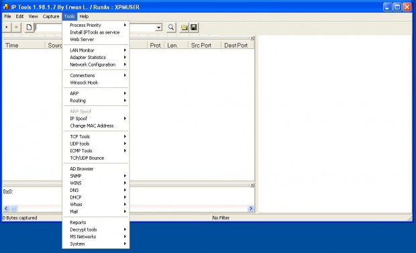
Task: Close the hex view pane with its x
Action: (252, 185)
